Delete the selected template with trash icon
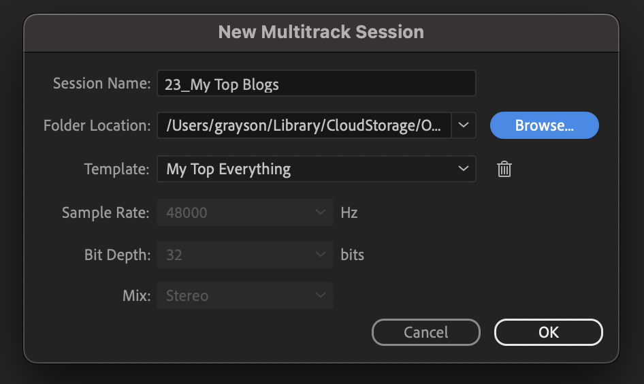644x384 pixels. pyautogui.click(x=504, y=169)
